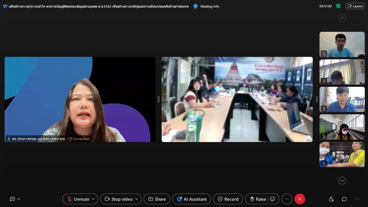Click the Meeting Info shield icon

coord(196,6)
